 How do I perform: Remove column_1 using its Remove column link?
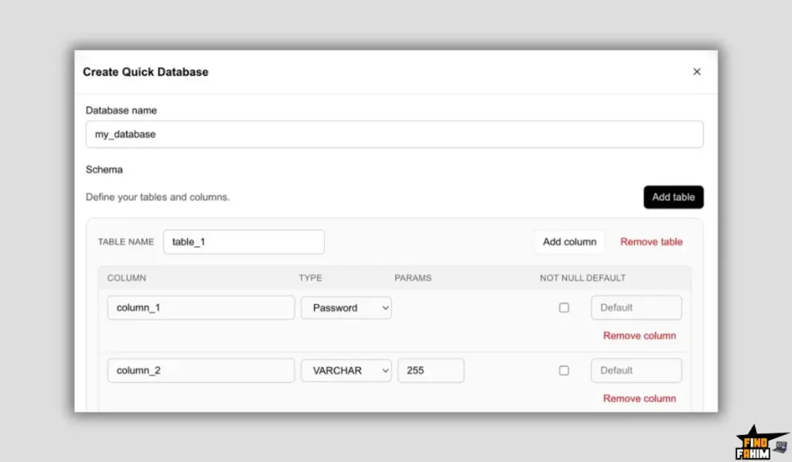pyautogui.click(x=639, y=335)
